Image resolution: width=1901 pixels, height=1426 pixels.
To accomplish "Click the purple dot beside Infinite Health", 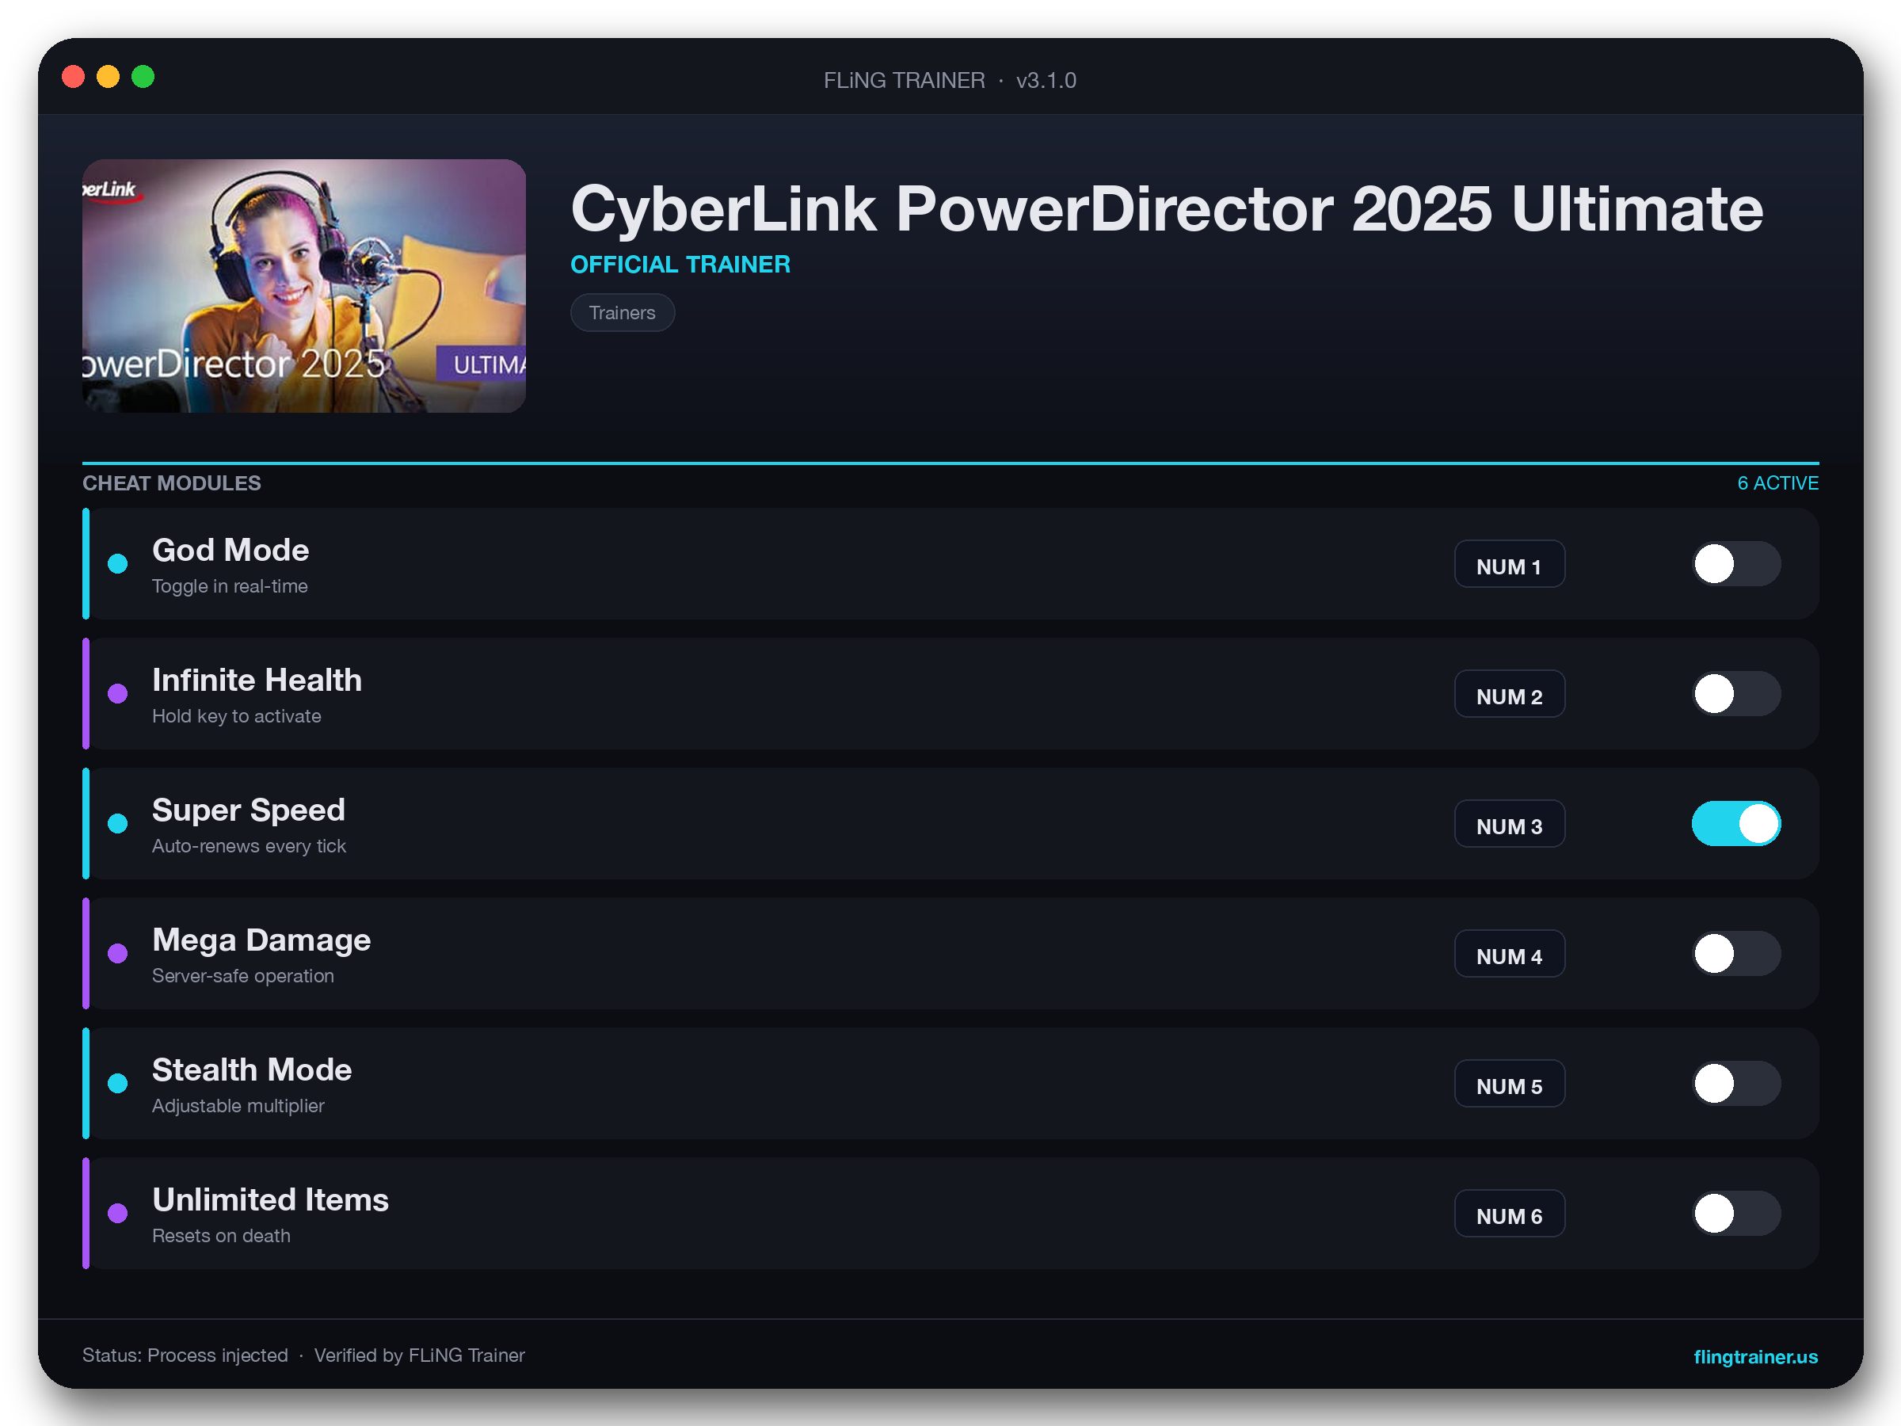I will 118,694.
